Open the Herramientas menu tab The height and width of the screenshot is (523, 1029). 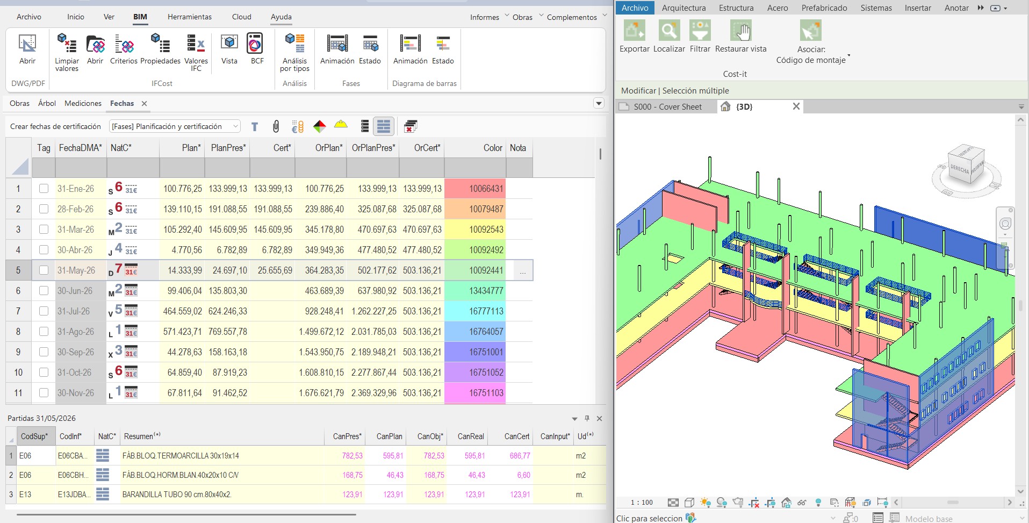click(x=190, y=17)
